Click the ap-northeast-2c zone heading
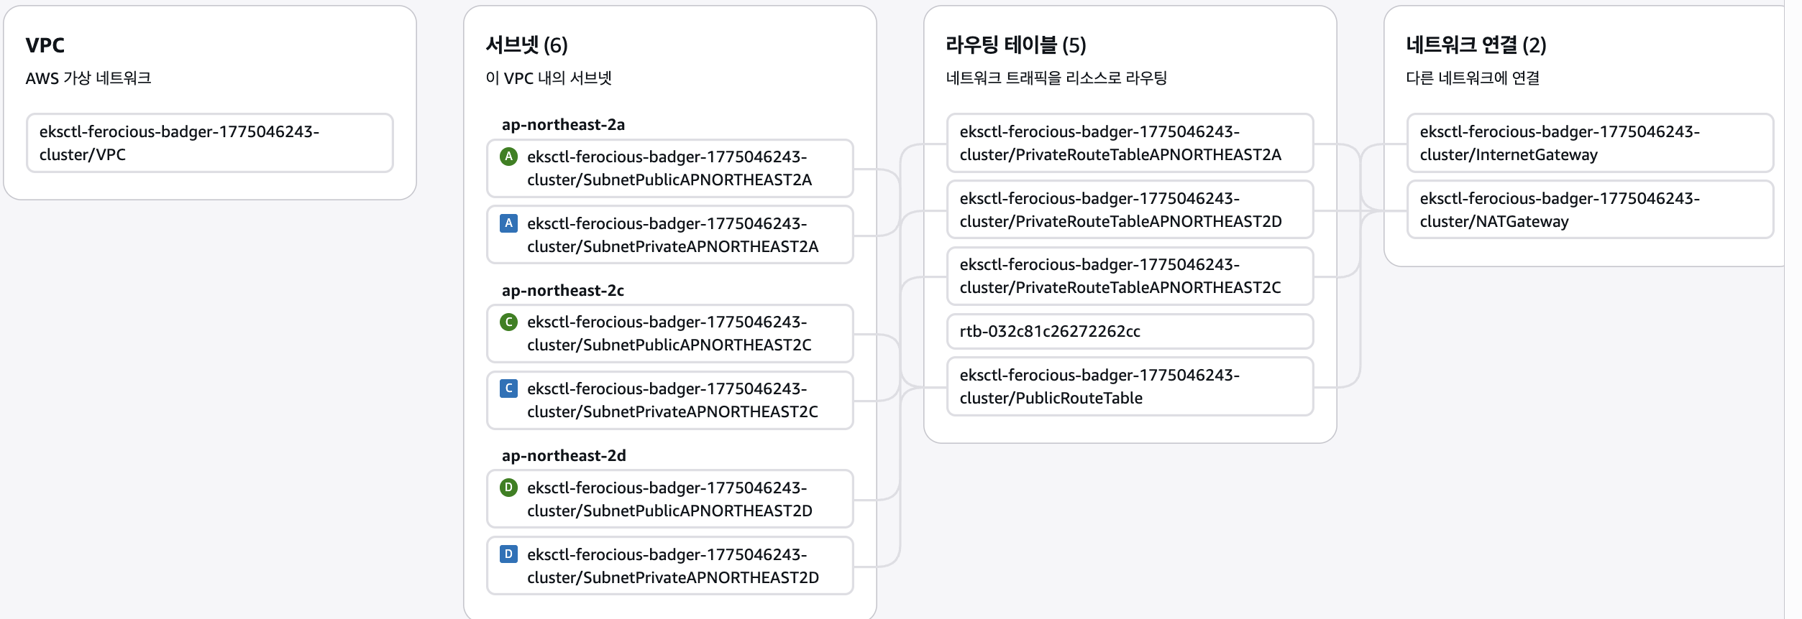Image resolution: width=1802 pixels, height=619 pixels. (562, 290)
